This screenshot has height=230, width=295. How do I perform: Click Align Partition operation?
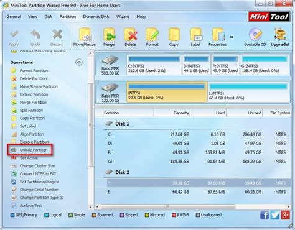32,134
